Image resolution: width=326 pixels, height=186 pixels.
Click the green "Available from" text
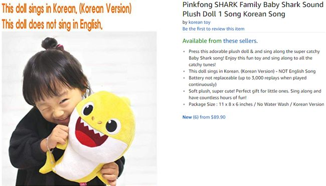(202, 41)
